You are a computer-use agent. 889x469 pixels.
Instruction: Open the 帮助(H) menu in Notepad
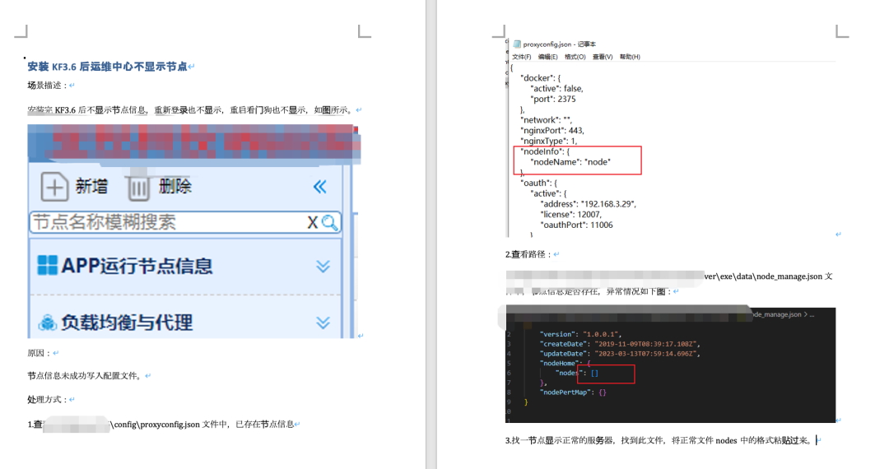(x=630, y=57)
